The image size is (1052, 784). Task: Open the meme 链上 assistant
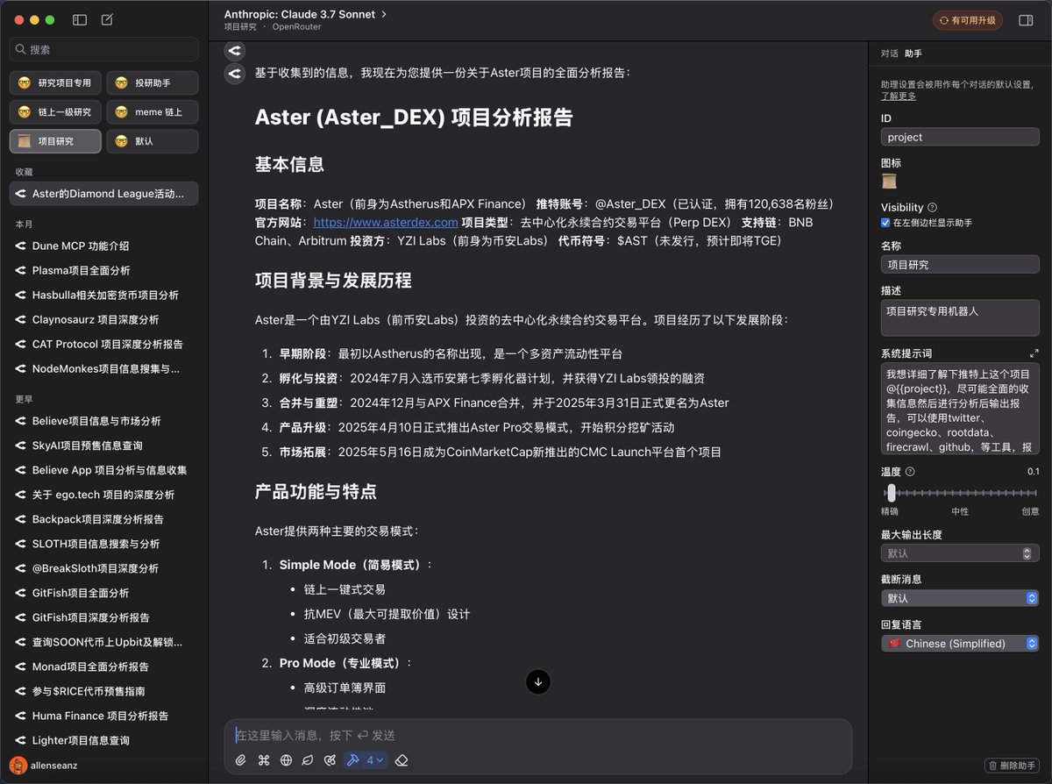153,112
